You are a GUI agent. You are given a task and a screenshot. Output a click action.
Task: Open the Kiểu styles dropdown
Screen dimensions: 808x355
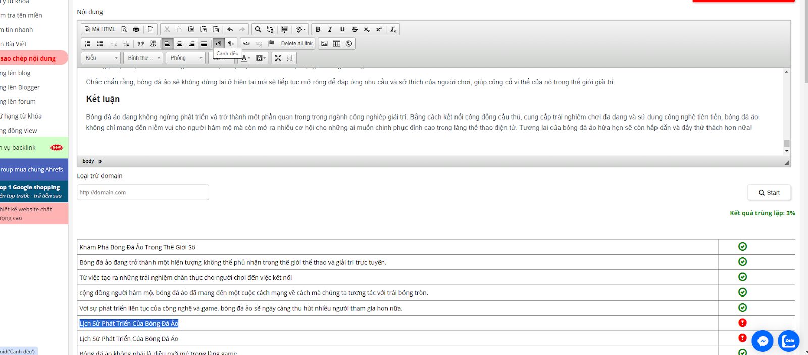coord(101,58)
